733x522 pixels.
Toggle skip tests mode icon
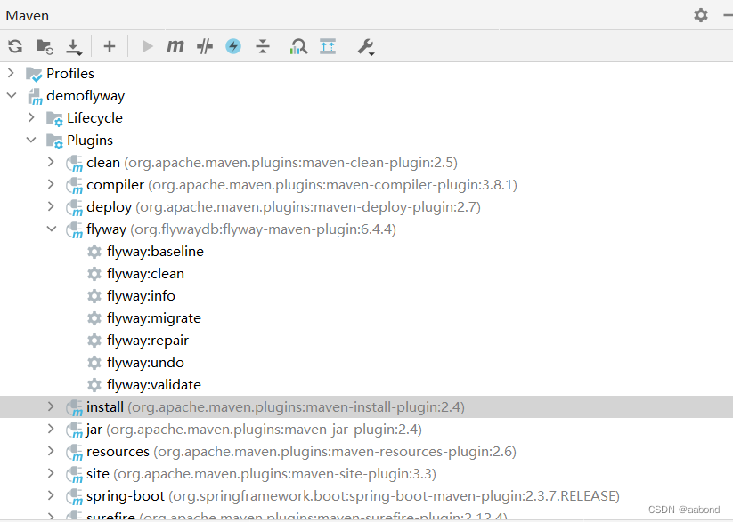click(205, 46)
